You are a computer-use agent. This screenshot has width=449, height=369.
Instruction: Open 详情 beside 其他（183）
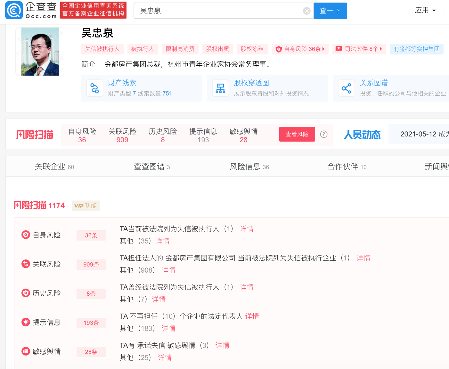click(x=168, y=328)
